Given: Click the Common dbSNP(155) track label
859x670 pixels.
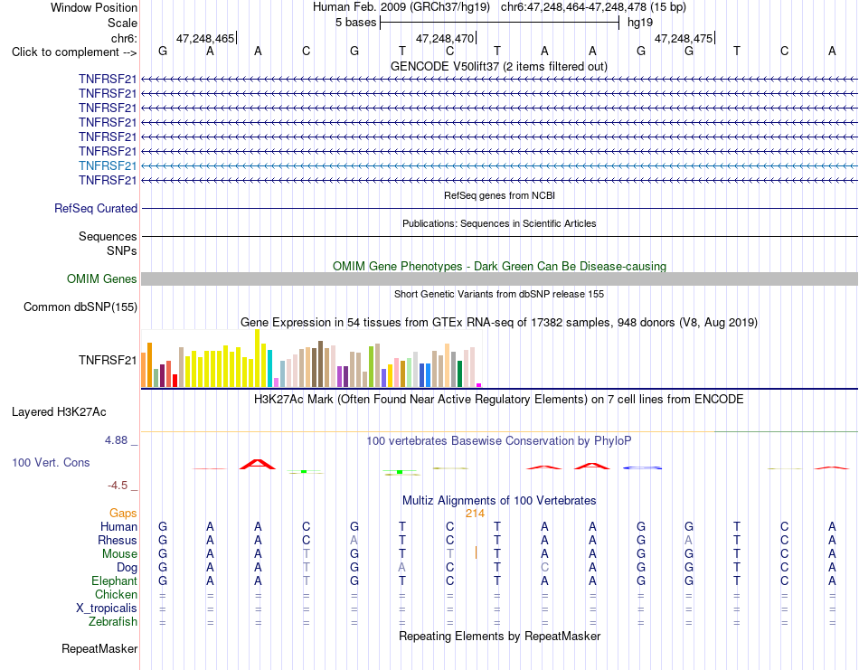Looking at the screenshot, I should click(x=80, y=307).
